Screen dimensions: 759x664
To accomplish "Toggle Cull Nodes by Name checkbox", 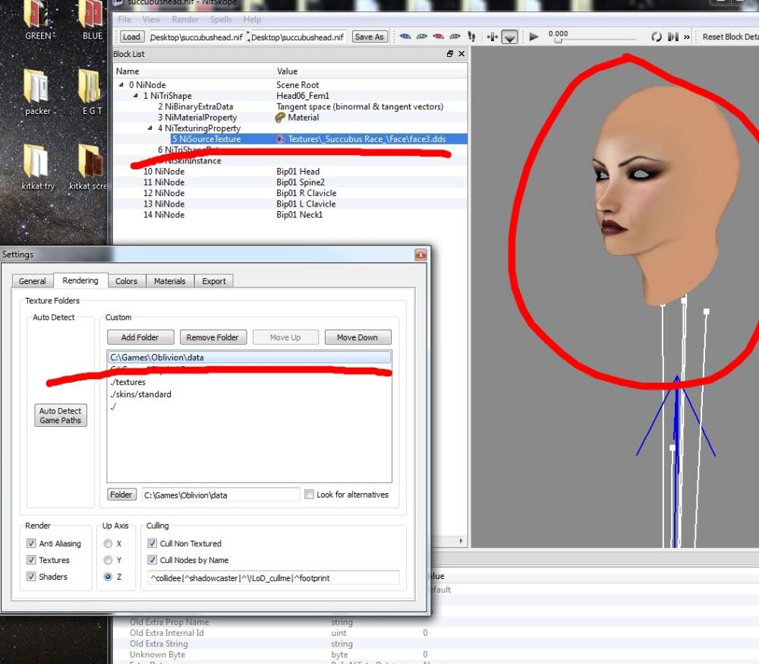I will (152, 560).
